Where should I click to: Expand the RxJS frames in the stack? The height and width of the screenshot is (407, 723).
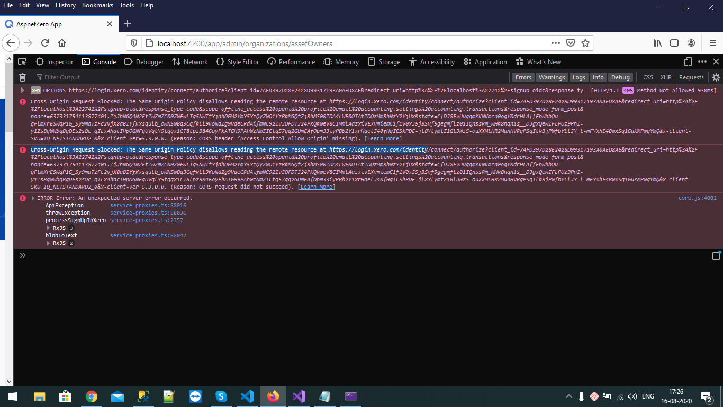pyautogui.click(x=48, y=227)
